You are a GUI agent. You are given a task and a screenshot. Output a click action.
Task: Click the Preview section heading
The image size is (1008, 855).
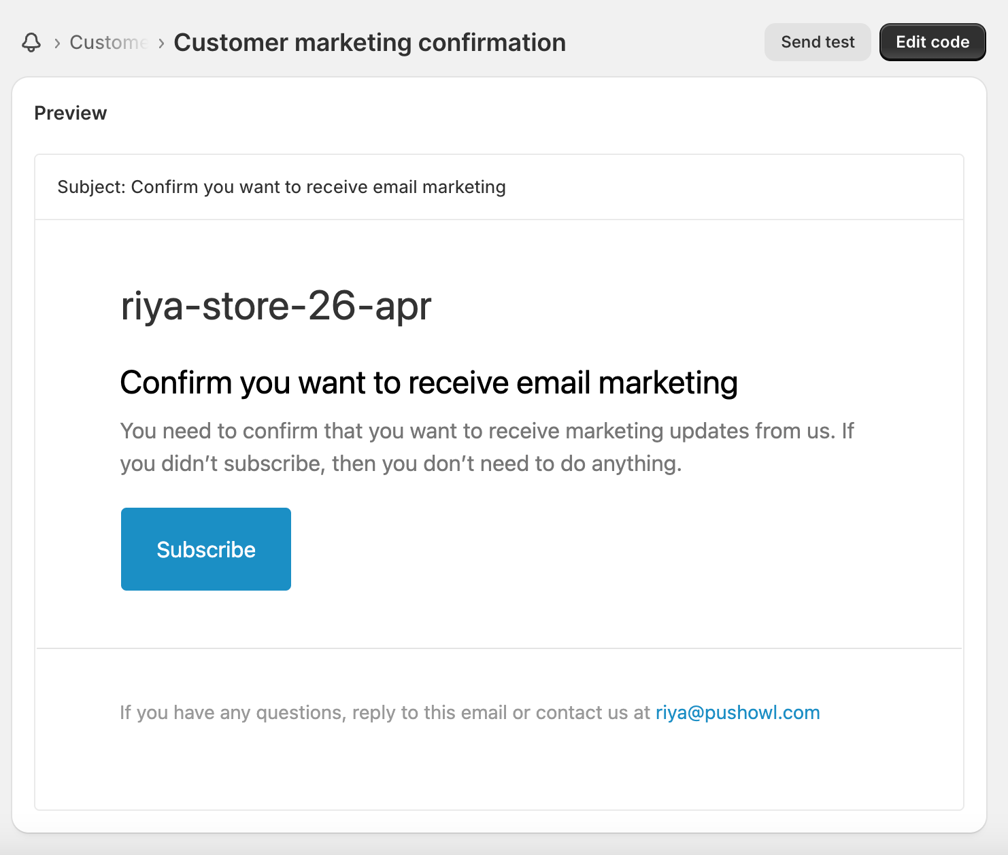pos(71,113)
